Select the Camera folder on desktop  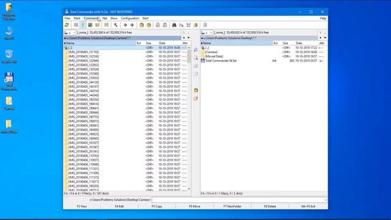(x=9, y=103)
